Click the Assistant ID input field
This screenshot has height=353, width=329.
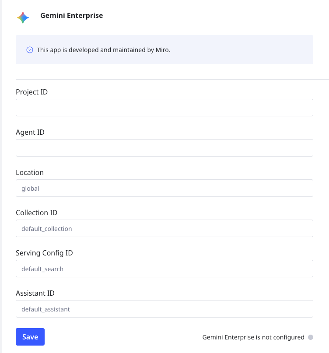[x=164, y=309]
